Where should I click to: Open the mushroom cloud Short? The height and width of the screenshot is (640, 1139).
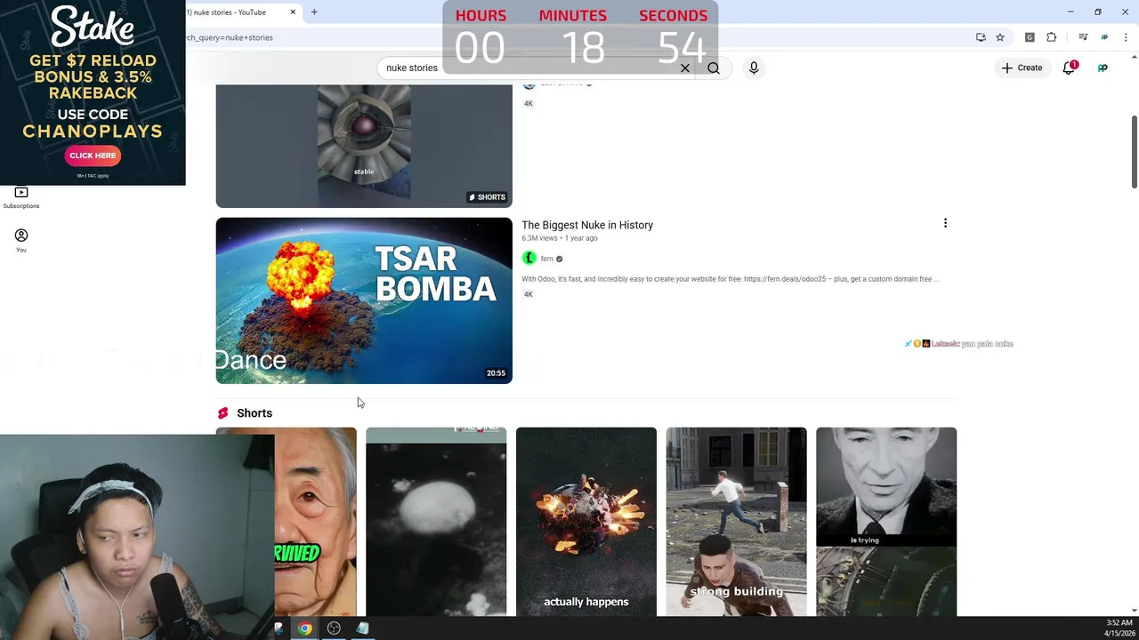pos(436,522)
